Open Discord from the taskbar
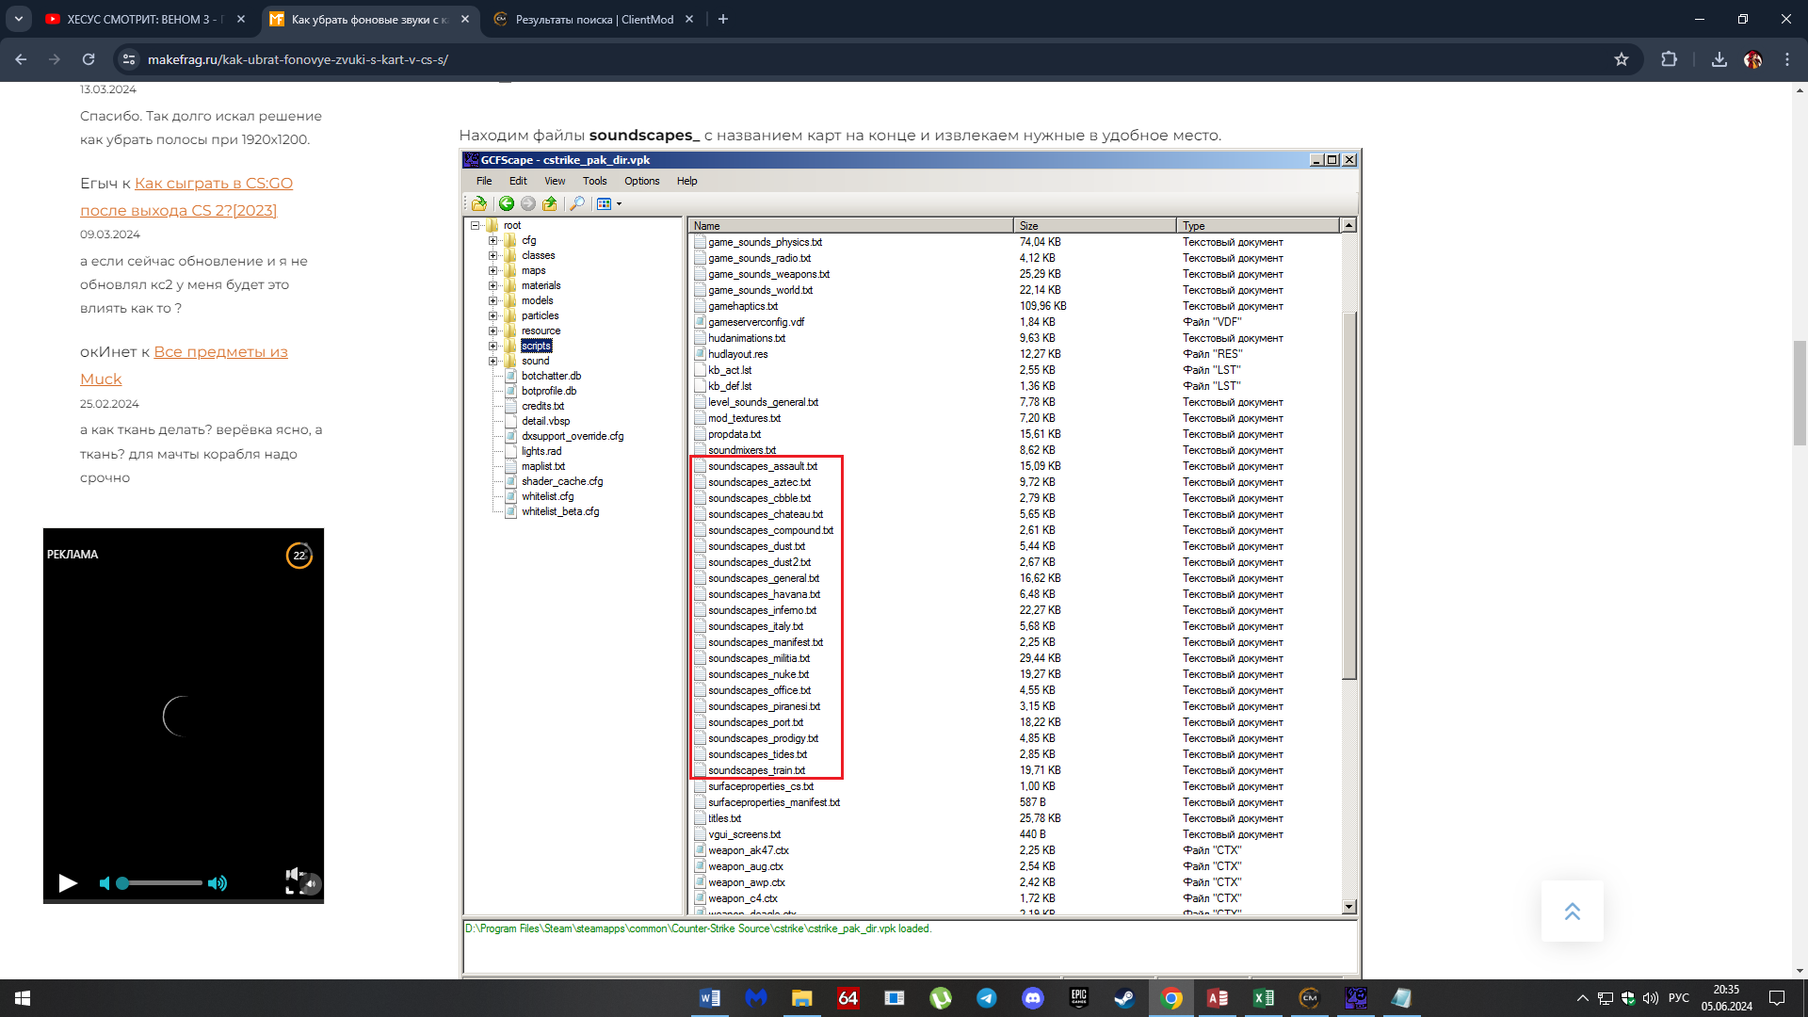The image size is (1808, 1017). click(1033, 998)
